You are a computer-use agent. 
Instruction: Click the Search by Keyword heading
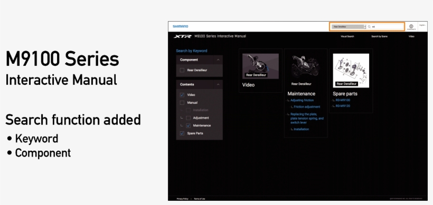coord(191,51)
